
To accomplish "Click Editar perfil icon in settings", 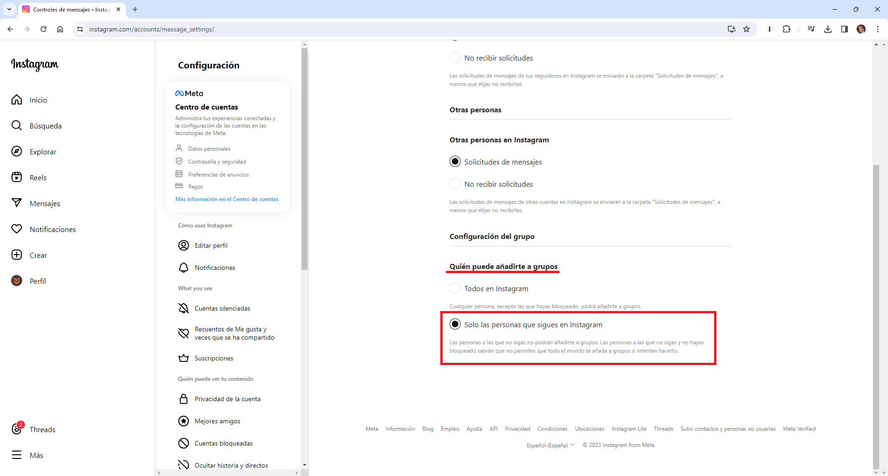I will tap(184, 245).
